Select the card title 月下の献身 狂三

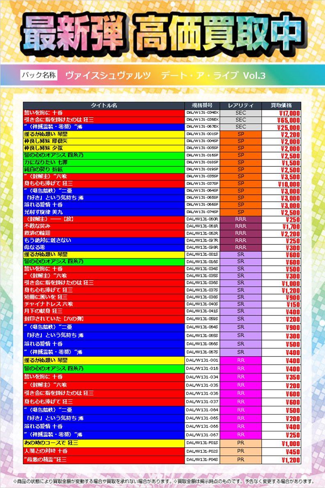pos(43,311)
